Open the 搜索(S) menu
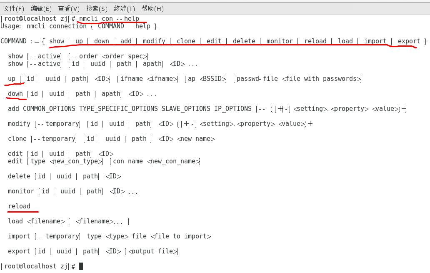This screenshot has height=273, width=430. click(97, 8)
